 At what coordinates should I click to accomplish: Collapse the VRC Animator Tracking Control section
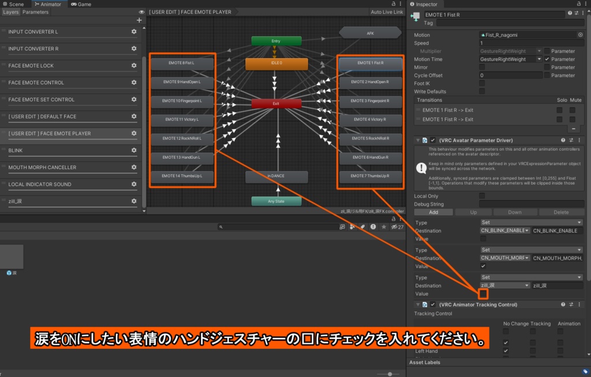click(418, 305)
